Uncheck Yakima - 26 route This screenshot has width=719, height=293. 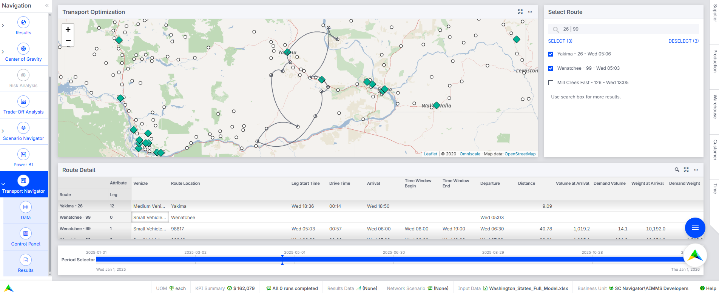click(551, 54)
